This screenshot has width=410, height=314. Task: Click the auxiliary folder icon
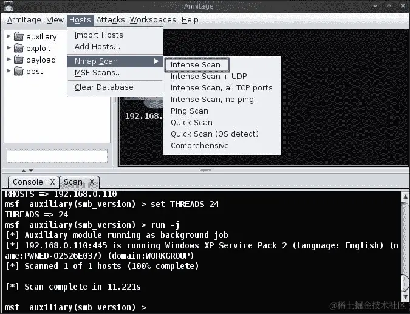coord(19,36)
